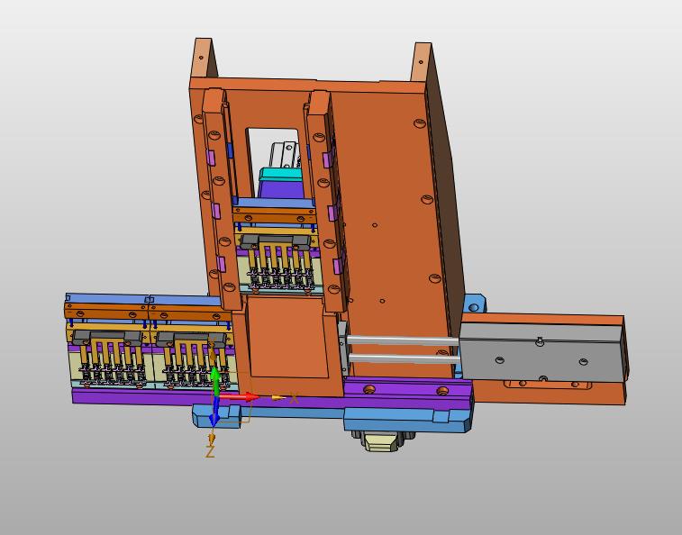682x535 pixels.
Task: Click the orange "X" axis label
Action: (295, 398)
